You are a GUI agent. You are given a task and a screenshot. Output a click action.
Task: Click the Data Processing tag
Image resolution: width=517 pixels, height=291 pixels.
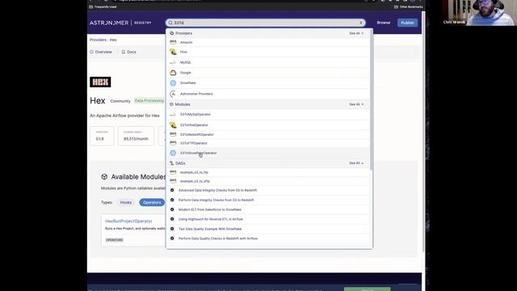pos(149,101)
